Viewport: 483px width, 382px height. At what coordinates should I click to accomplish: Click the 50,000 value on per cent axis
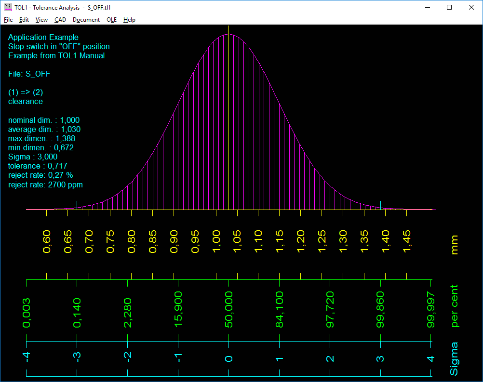click(229, 309)
